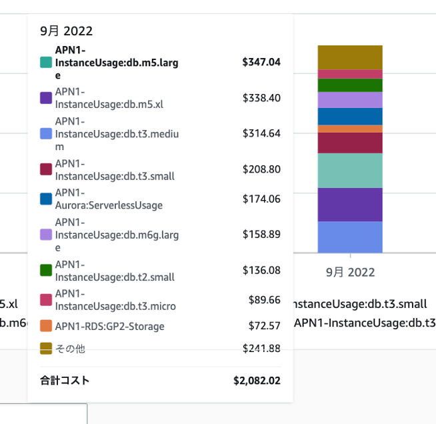Click the lavender segment in the stacked bar
This screenshot has width=436, height=424.
click(350, 99)
